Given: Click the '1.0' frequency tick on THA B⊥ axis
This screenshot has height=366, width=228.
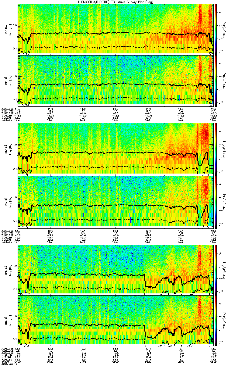Looking at the screenshot, I should click(15, 25).
